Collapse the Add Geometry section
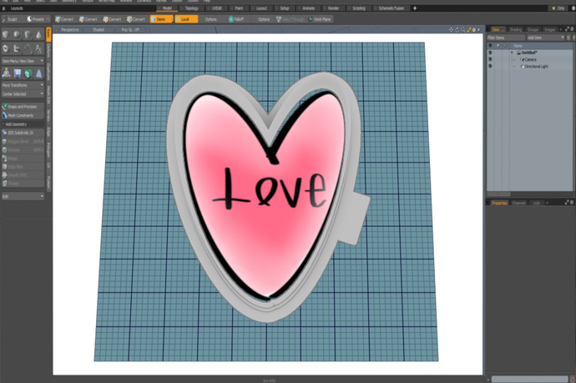The height and width of the screenshot is (383, 576). pos(23,124)
